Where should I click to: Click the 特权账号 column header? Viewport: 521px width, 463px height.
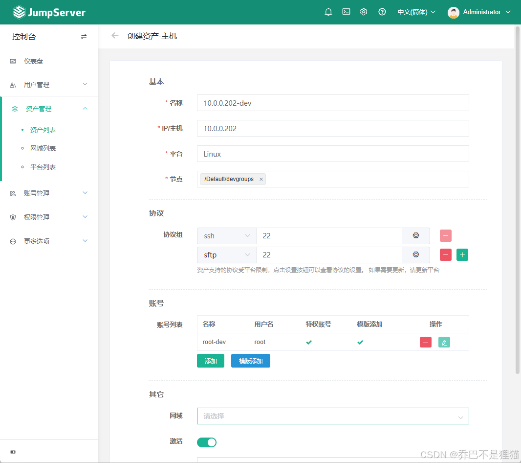point(318,324)
